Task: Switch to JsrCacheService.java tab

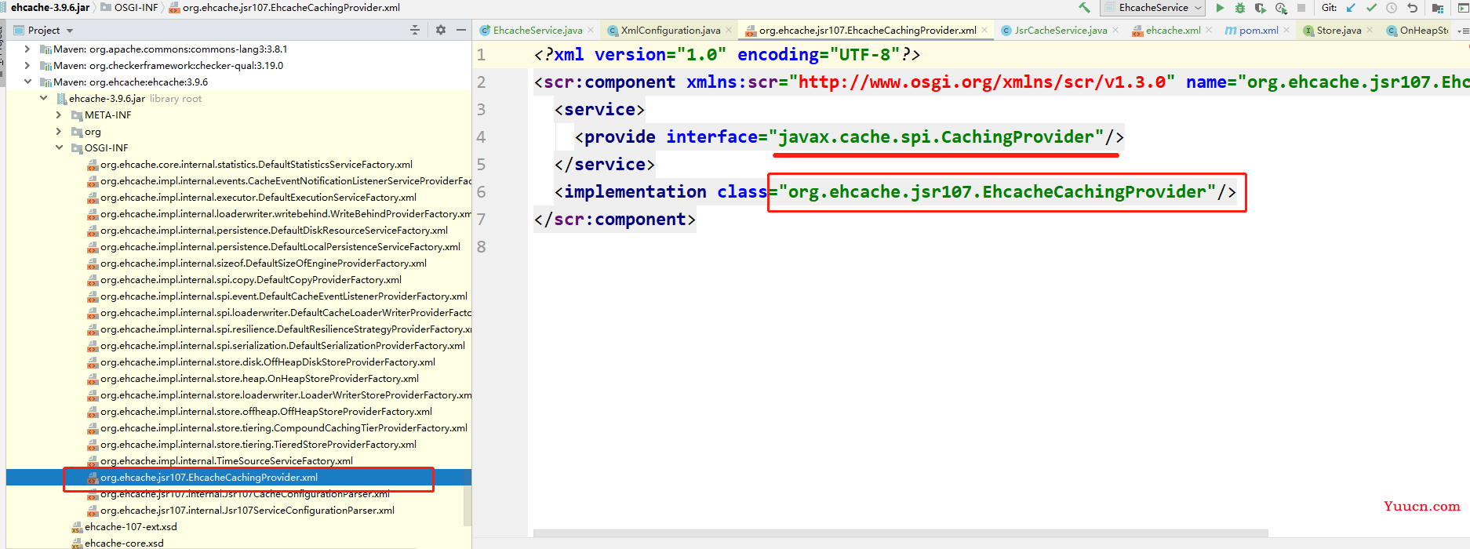Action: pos(1061,31)
